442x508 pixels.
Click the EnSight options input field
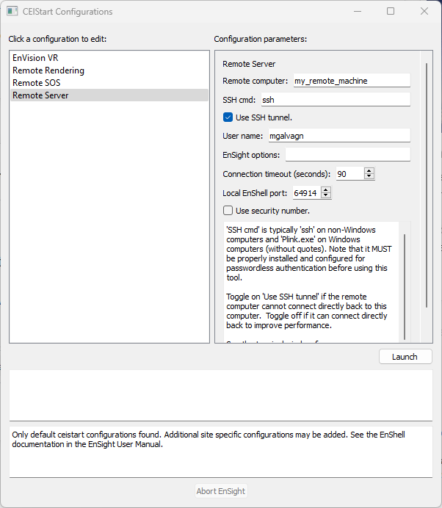pyautogui.click(x=348, y=155)
